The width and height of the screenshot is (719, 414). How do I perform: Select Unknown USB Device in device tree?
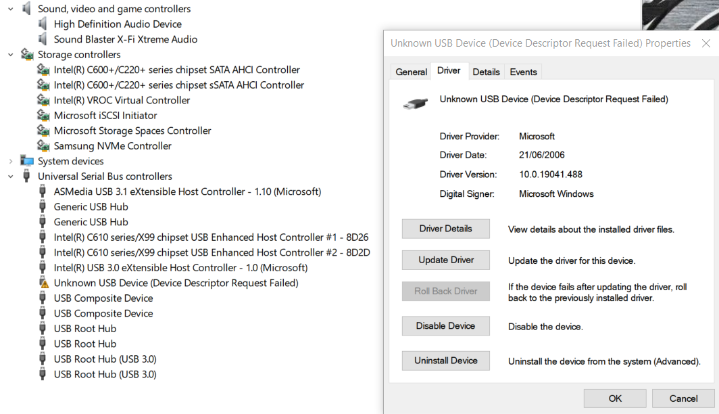pos(176,283)
